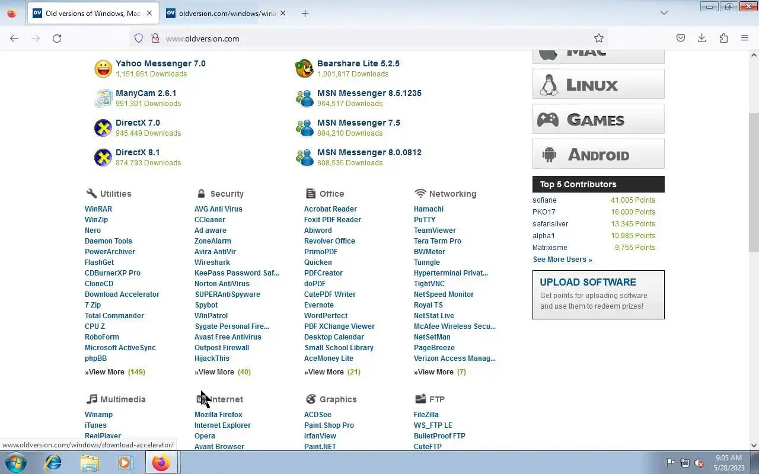Screen dimensions: 759x474
Task: Click the MSN Messenger 8.0.0812 icon
Action: tap(304, 158)
